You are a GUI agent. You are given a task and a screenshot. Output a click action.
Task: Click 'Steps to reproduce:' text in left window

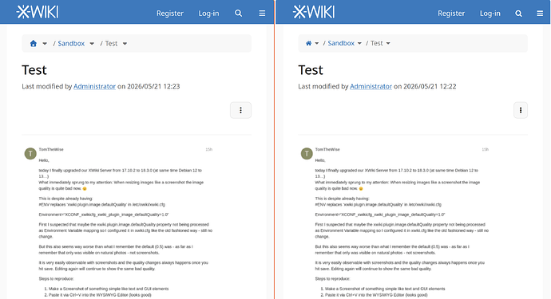tap(56, 278)
